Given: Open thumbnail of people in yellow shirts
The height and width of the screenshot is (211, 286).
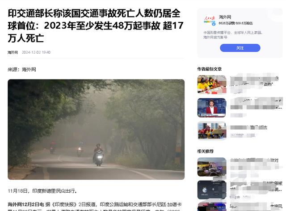Looking at the screenshot, I should click(x=212, y=84).
